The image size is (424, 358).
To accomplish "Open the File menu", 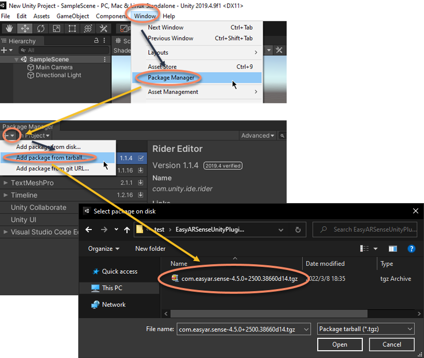I will click(5, 16).
